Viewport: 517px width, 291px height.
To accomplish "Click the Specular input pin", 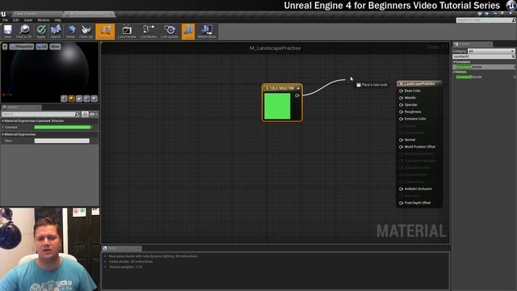I will pos(401,105).
